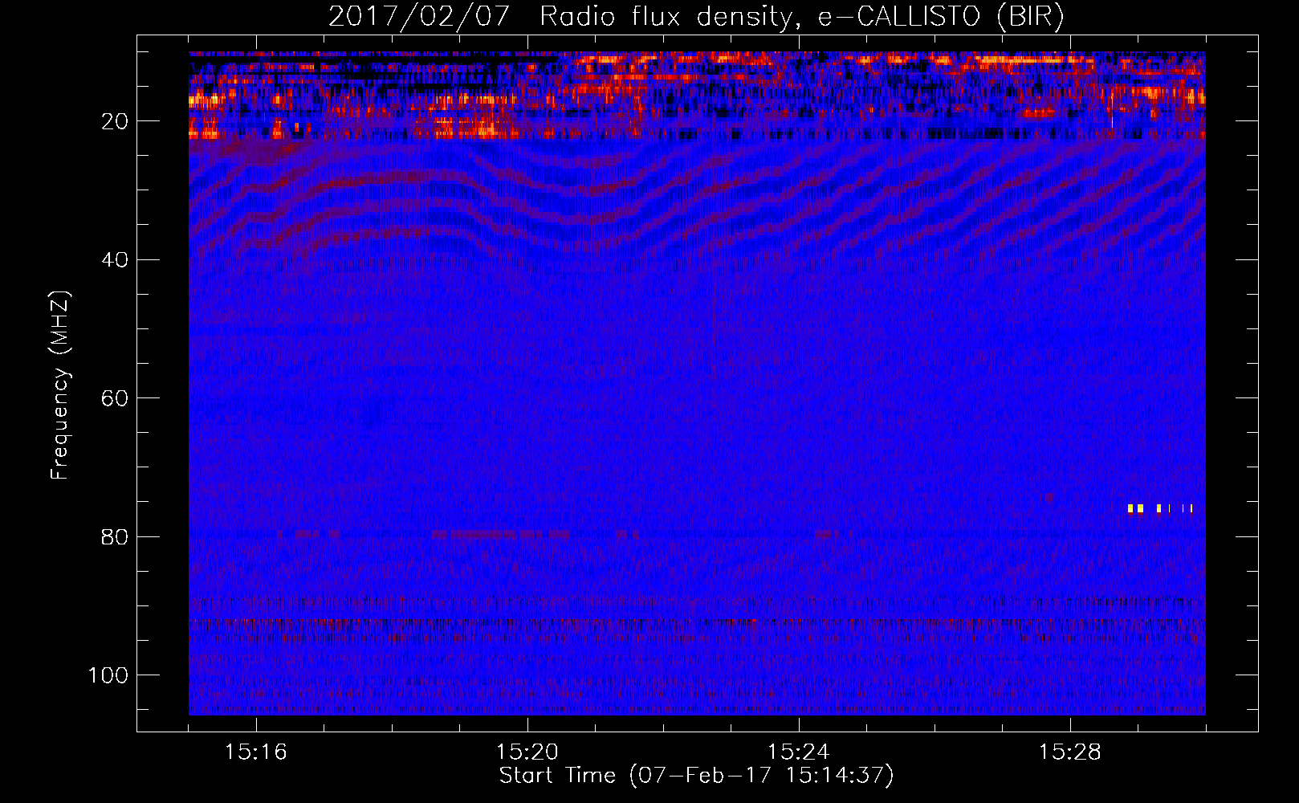Click the 80 MHz frequency tick label
The height and width of the screenshot is (803, 1299).
point(115,537)
